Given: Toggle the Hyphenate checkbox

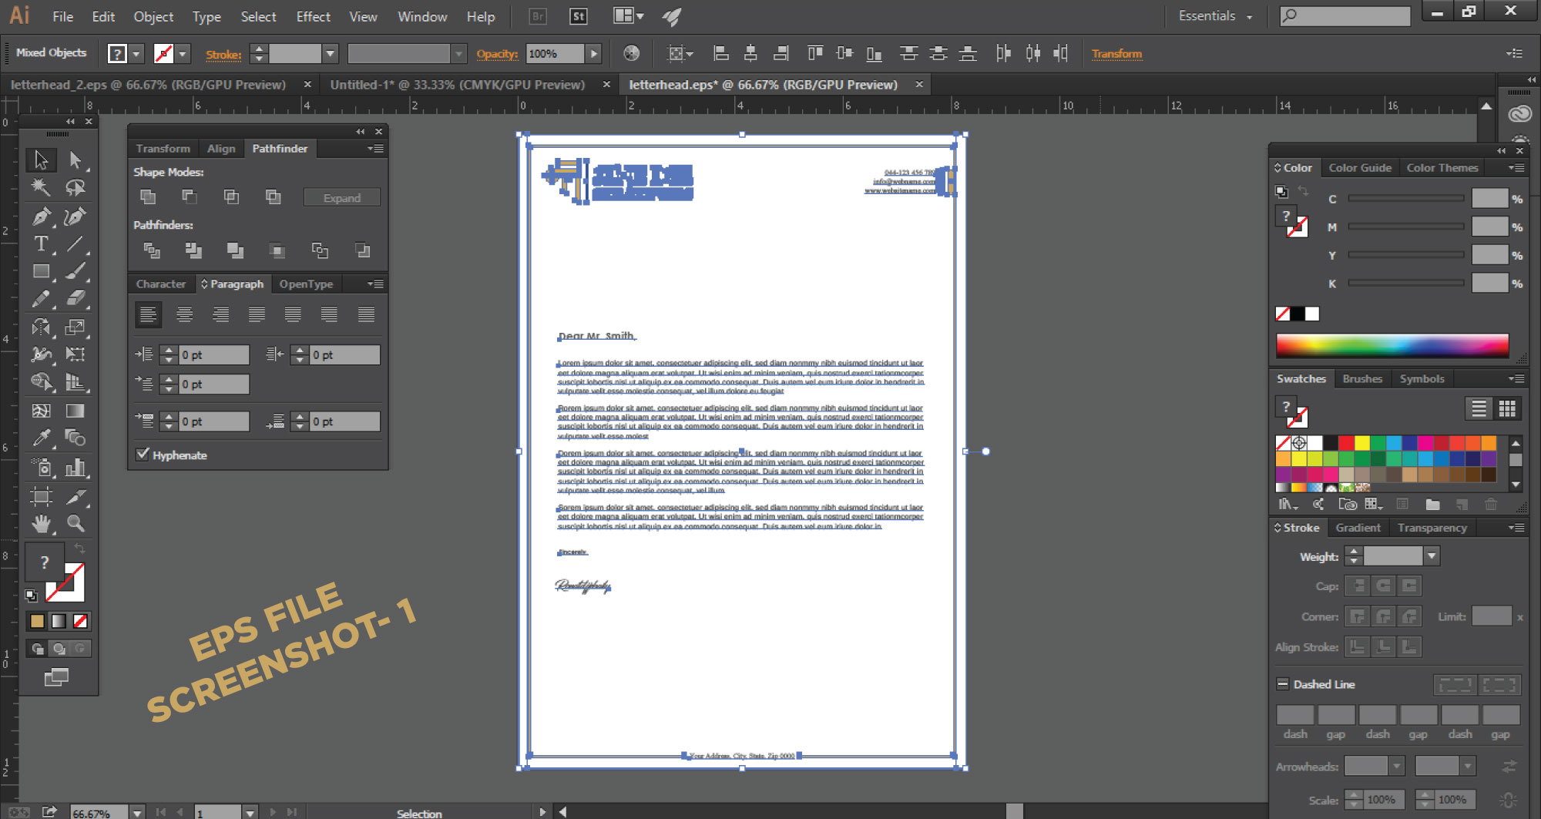Looking at the screenshot, I should point(142,455).
